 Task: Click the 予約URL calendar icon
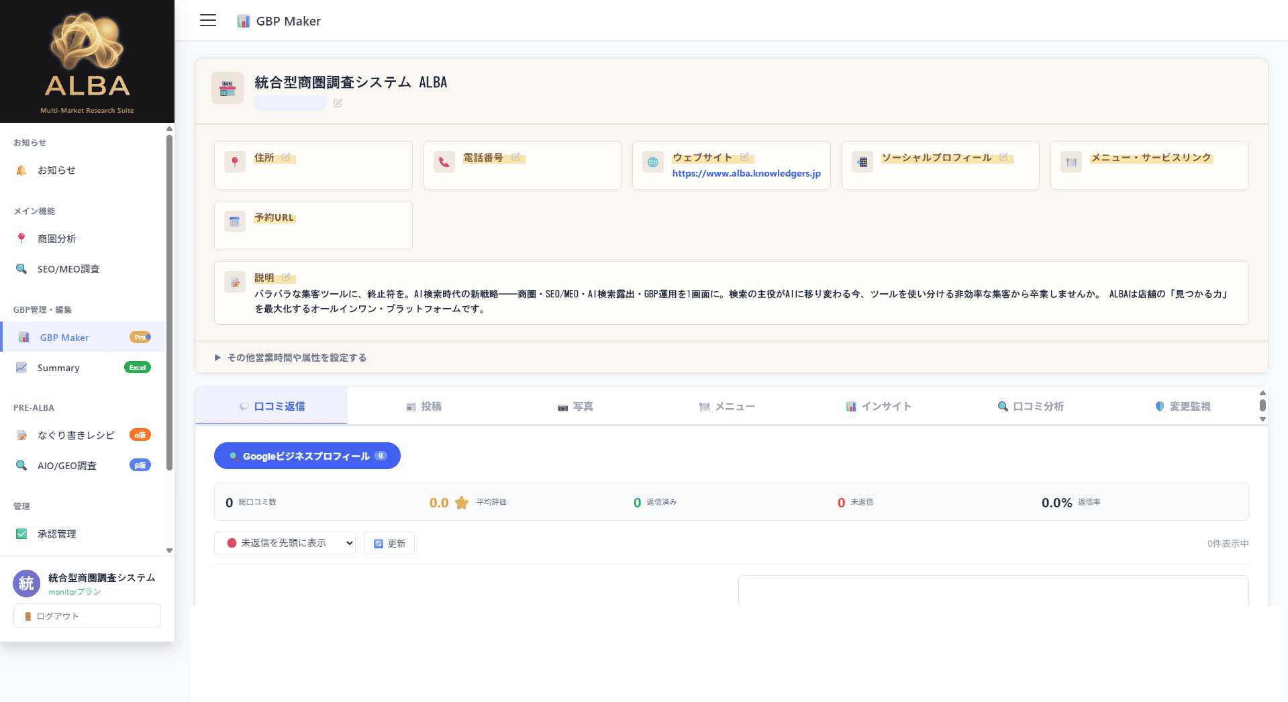click(235, 221)
